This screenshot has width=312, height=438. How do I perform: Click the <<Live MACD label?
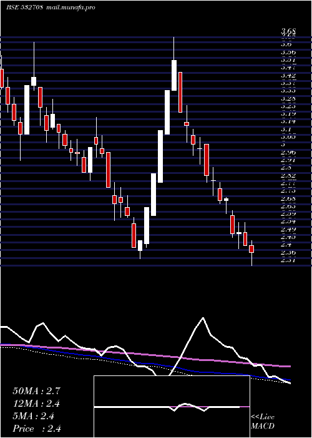(x=263, y=422)
